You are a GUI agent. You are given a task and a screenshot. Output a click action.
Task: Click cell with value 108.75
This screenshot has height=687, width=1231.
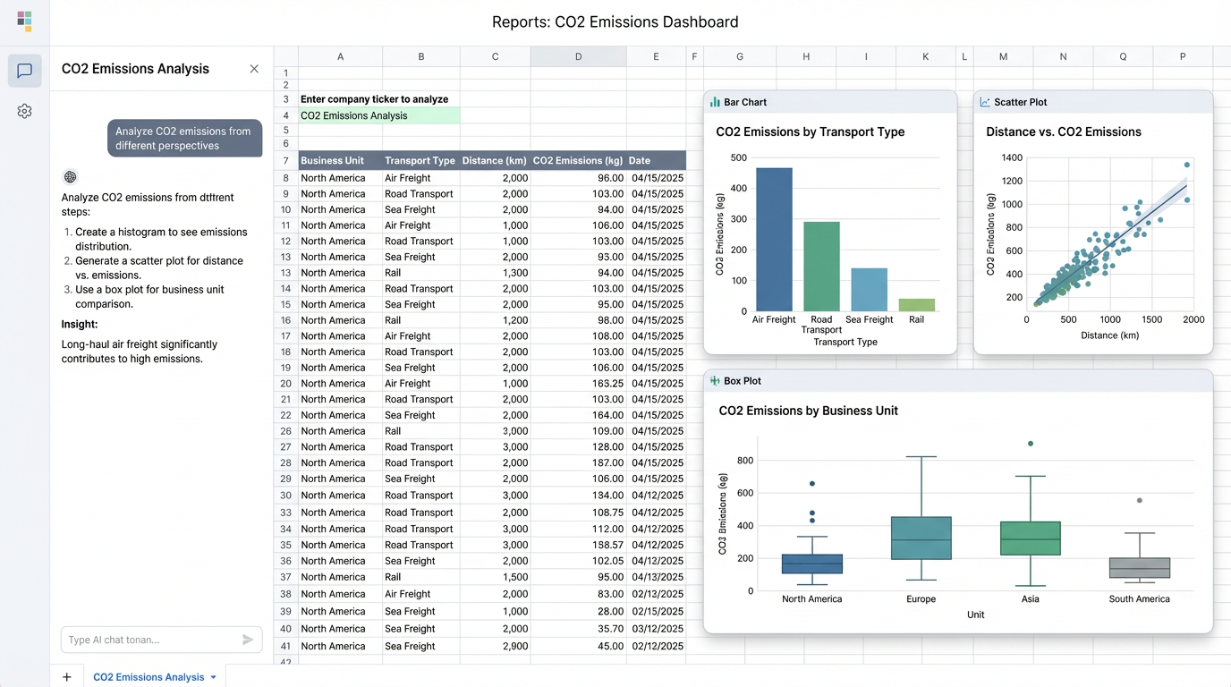click(x=578, y=513)
